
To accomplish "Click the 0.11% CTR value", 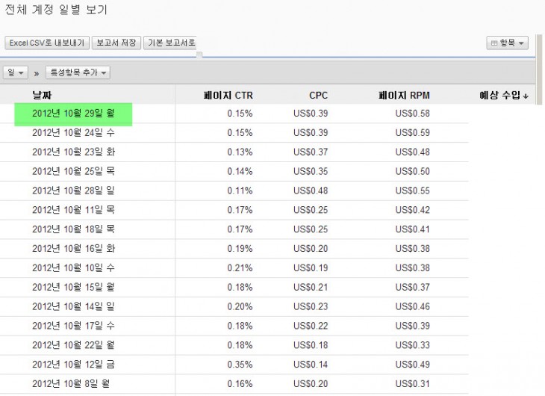I will pos(240,191).
